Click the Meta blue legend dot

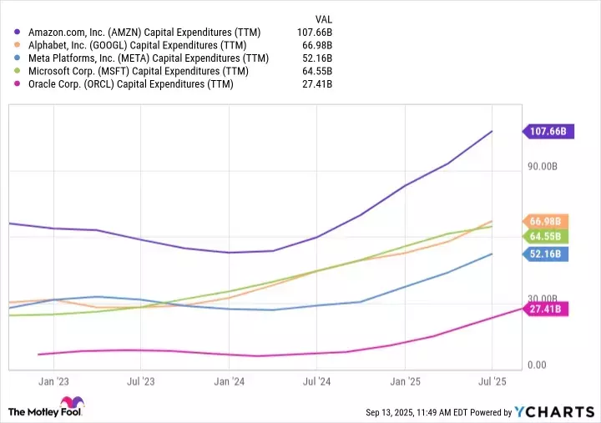[x=18, y=58]
